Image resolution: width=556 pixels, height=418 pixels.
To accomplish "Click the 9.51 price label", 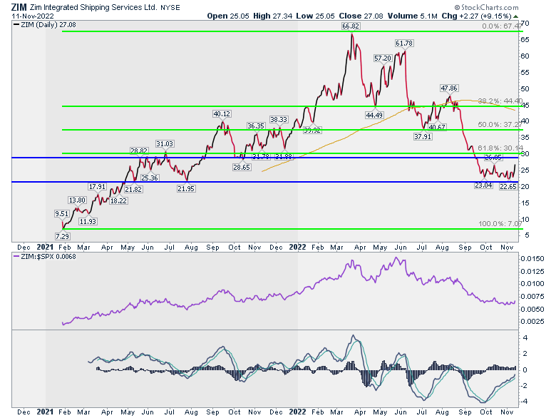I will pos(62,213).
